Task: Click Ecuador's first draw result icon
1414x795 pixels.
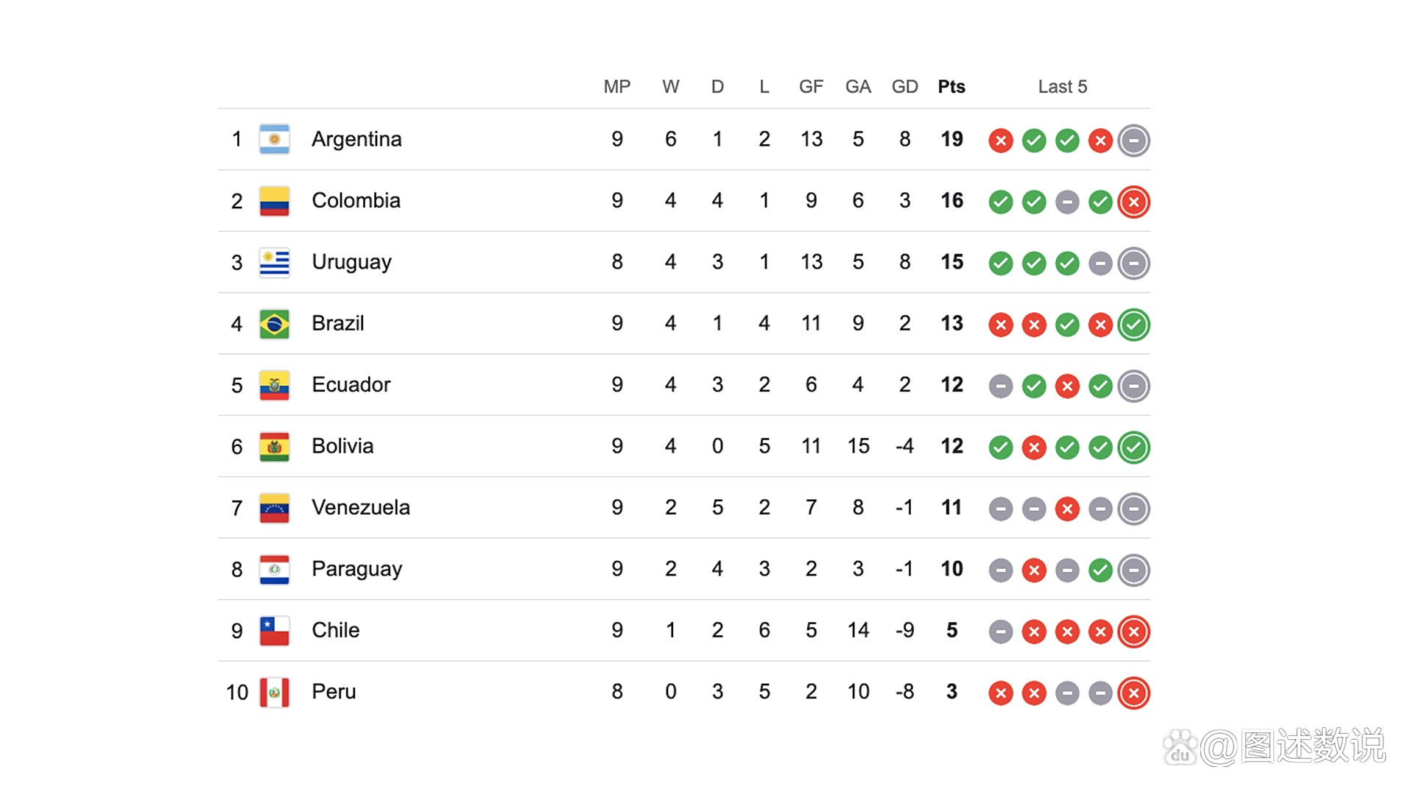Action: [1001, 386]
